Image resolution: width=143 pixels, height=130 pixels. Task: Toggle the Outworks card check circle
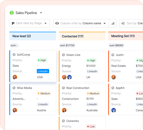[x=63, y=121]
